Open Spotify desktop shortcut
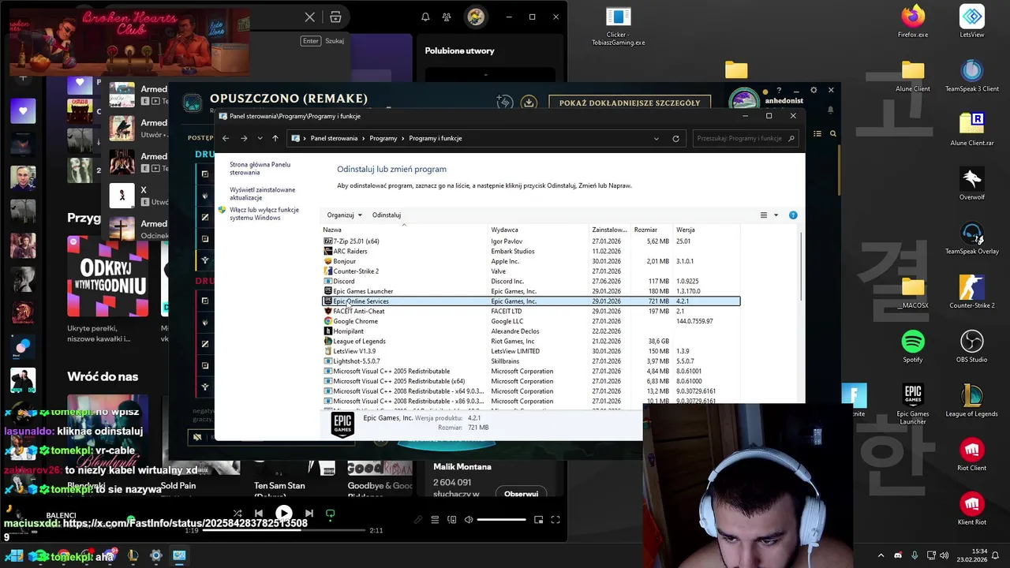1010x568 pixels. coord(913,346)
